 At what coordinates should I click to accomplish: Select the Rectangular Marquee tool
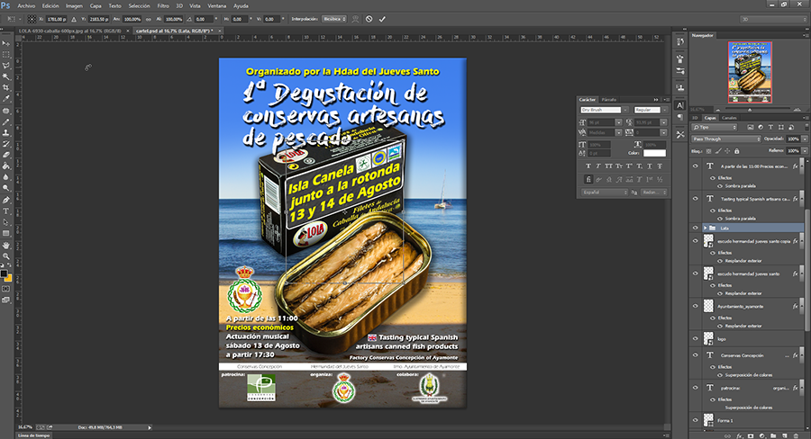[6, 55]
